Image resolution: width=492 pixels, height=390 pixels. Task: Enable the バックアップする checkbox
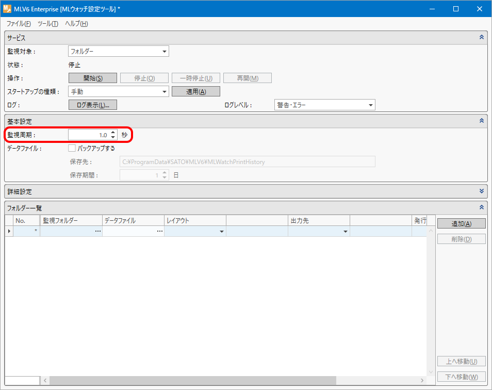click(72, 148)
